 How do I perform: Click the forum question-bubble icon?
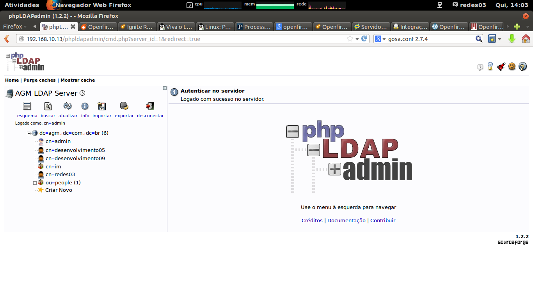(480, 67)
